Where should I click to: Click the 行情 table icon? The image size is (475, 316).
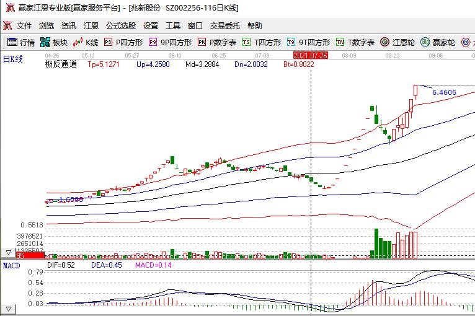point(12,42)
